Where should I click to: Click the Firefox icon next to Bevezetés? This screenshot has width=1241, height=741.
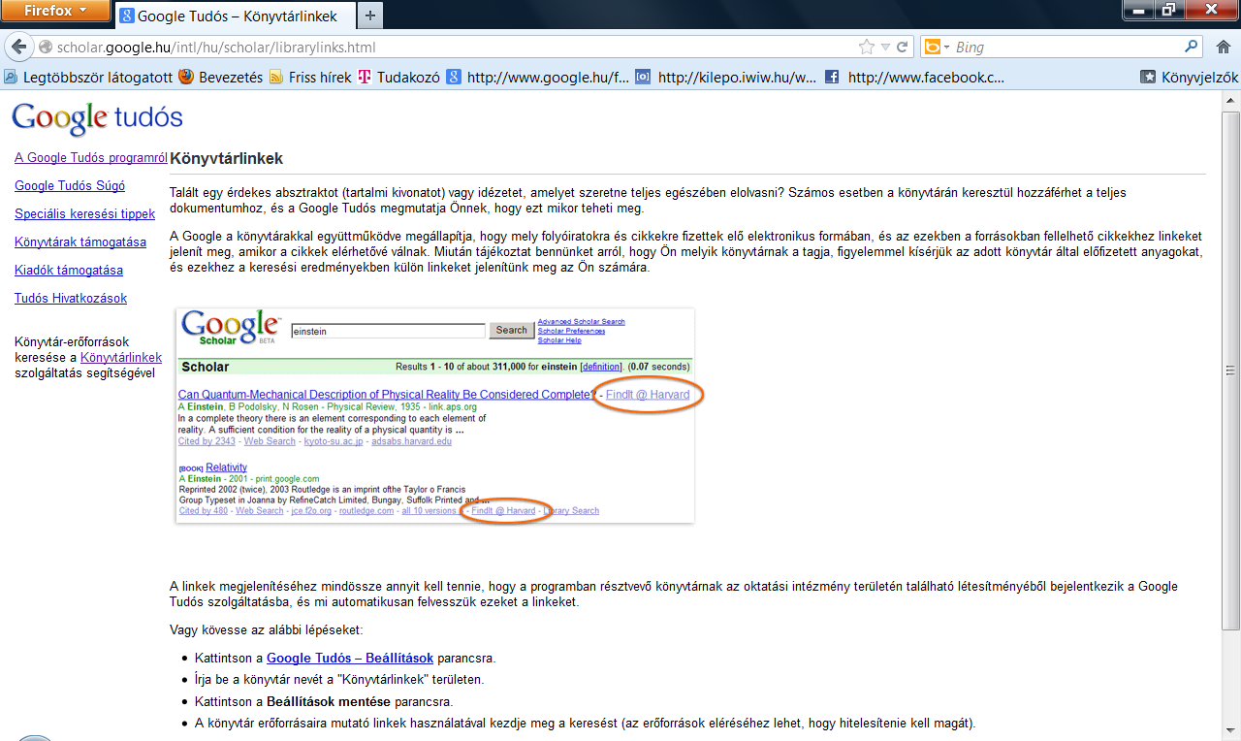(x=186, y=77)
